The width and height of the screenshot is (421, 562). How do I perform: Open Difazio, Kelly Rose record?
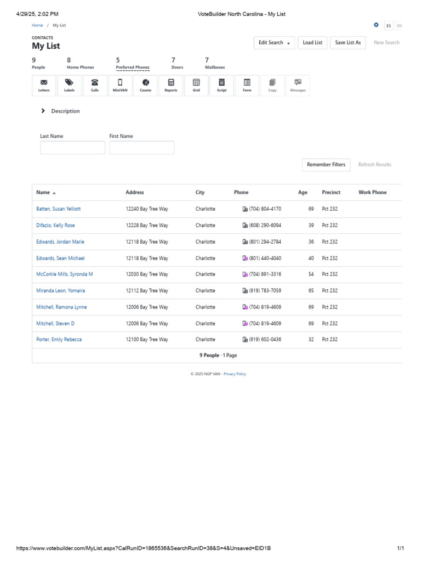(55, 226)
